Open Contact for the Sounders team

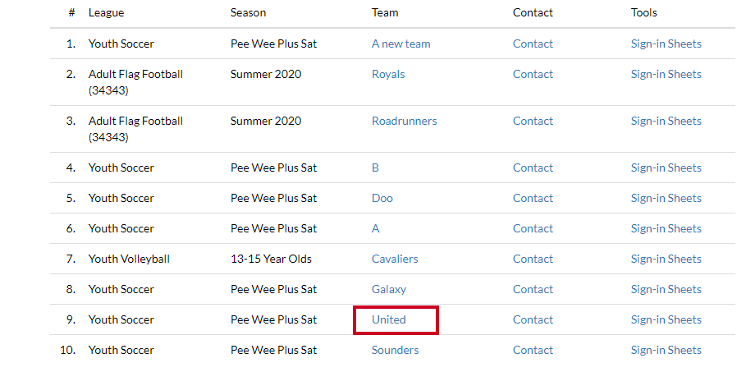[x=533, y=350]
